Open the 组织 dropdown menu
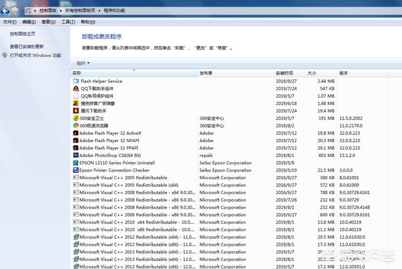This screenshot has width=402, height=269. (x=83, y=63)
